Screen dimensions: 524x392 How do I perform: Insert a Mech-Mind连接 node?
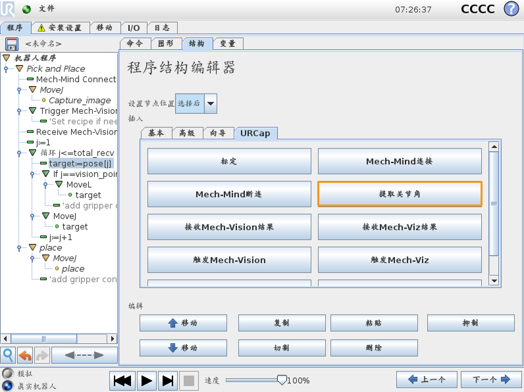(x=399, y=161)
